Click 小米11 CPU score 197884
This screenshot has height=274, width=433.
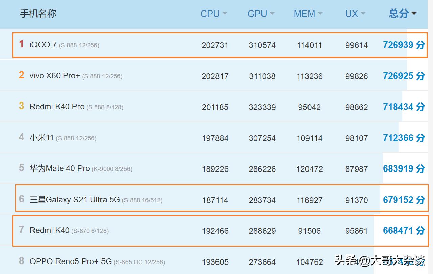click(x=215, y=138)
